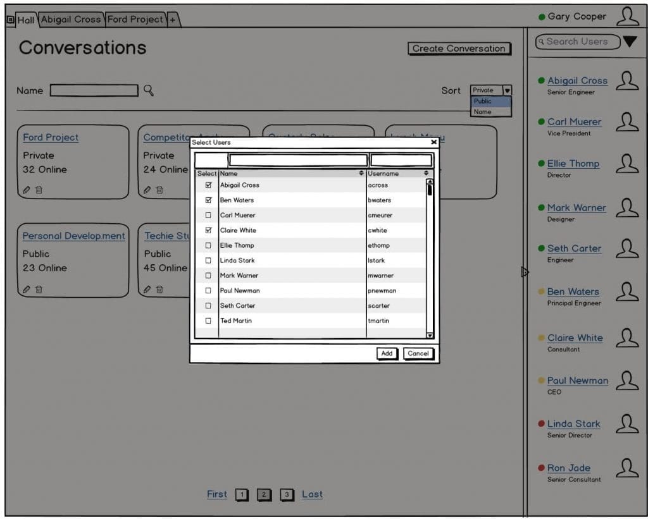Viewport: 648px width, 519px height.
Task: Switch to the Abigail Cross tab
Action: pyautogui.click(x=71, y=20)
